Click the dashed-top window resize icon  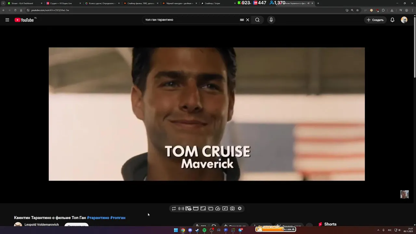(x=210, y=209)
